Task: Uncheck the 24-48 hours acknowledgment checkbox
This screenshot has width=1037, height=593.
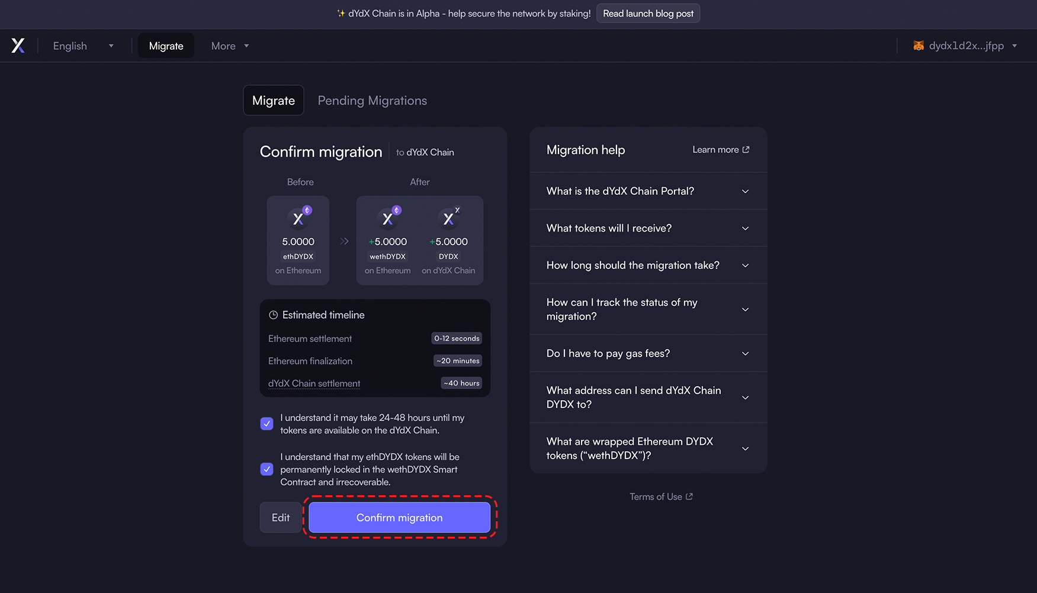Action: pos(267,424)
